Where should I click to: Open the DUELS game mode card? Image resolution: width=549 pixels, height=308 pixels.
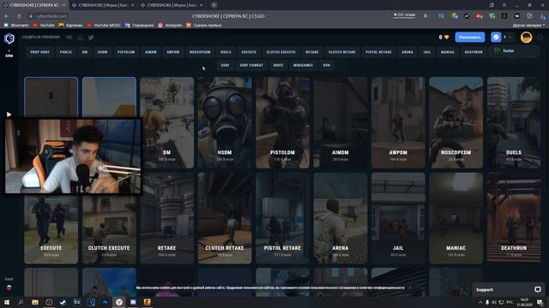(514, 122)
